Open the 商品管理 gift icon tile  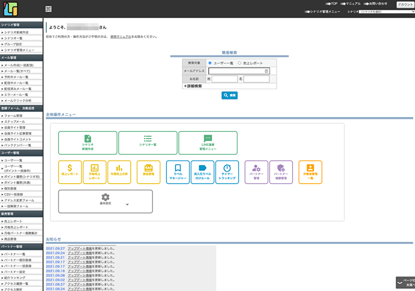tap(149, 172)
